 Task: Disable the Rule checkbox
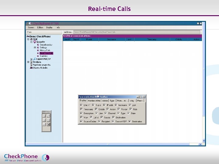pyautogui.click(x=130, y=109)
